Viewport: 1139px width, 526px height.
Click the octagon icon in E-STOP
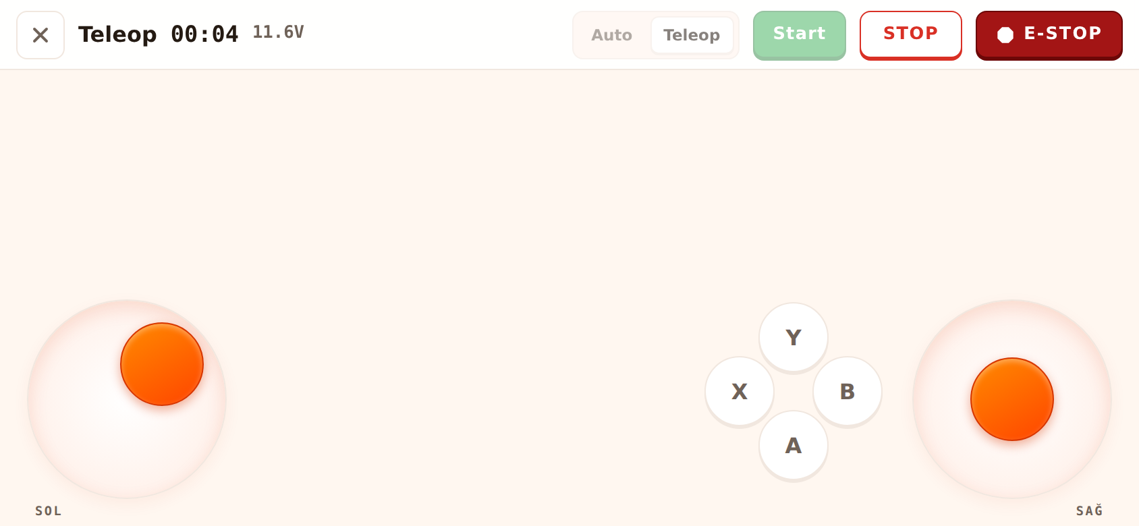(x=1005, y=34)
